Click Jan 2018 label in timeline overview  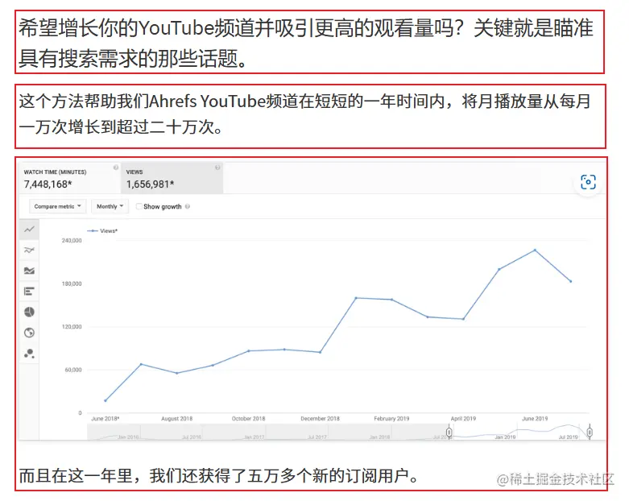379,437
